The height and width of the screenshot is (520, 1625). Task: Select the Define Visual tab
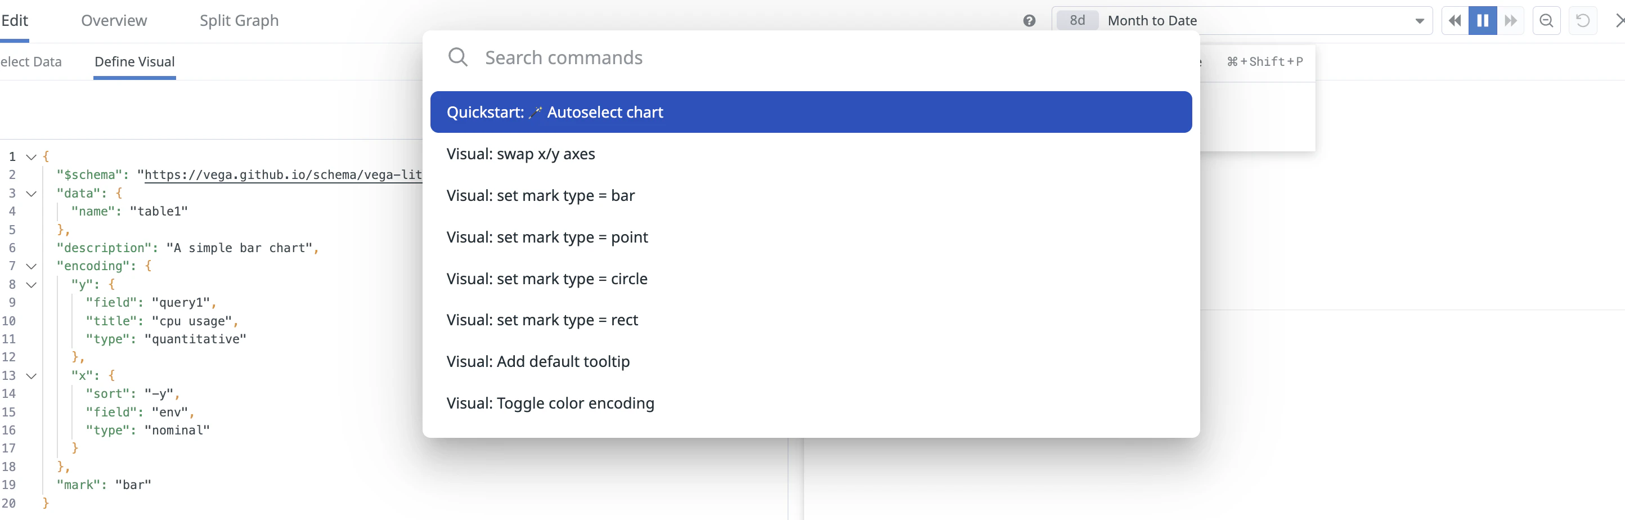[134, 62]
